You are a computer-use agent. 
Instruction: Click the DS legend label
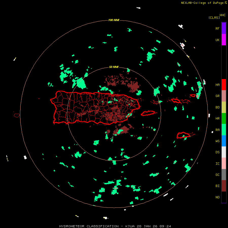[217, 152]
